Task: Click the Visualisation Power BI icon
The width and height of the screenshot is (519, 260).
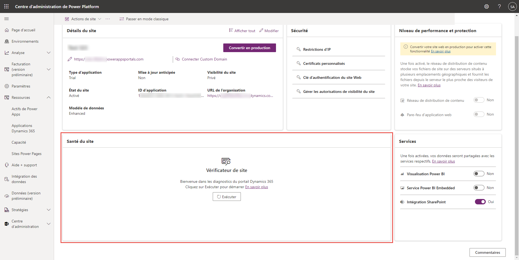Action: pyautogui.click(x=402, y=174)
